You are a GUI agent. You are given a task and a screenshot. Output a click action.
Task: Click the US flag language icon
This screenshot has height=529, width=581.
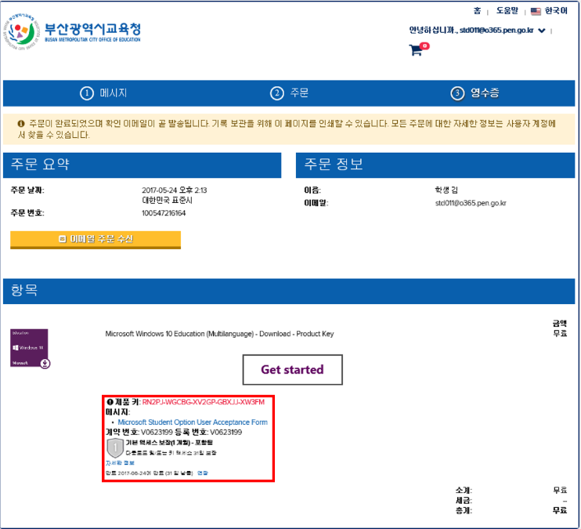(536, 11)
